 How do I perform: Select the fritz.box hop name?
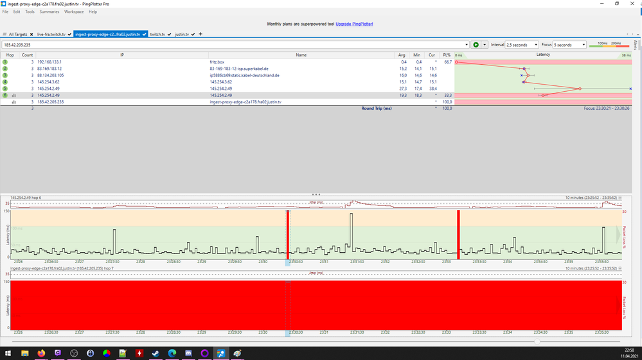click(x=217, y=62)
